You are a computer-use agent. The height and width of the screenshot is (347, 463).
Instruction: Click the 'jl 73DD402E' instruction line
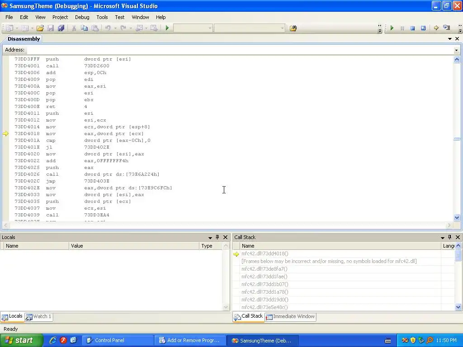[x=62, y=147]
